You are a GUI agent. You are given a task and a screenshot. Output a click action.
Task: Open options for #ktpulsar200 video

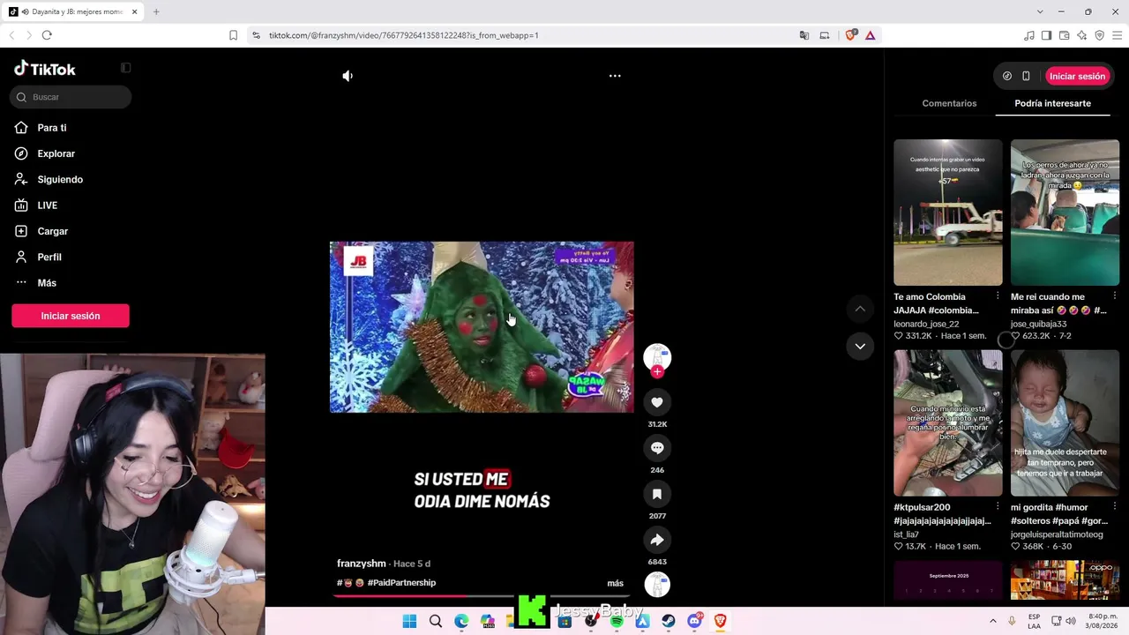coord(998,507)
